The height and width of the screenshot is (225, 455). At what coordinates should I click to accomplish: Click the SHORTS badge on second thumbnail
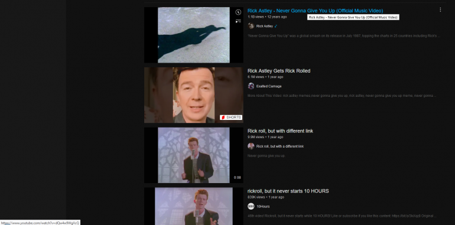231,118
